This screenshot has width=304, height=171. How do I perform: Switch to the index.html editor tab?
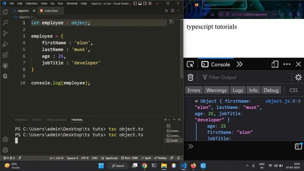click(x=51, y=10)
